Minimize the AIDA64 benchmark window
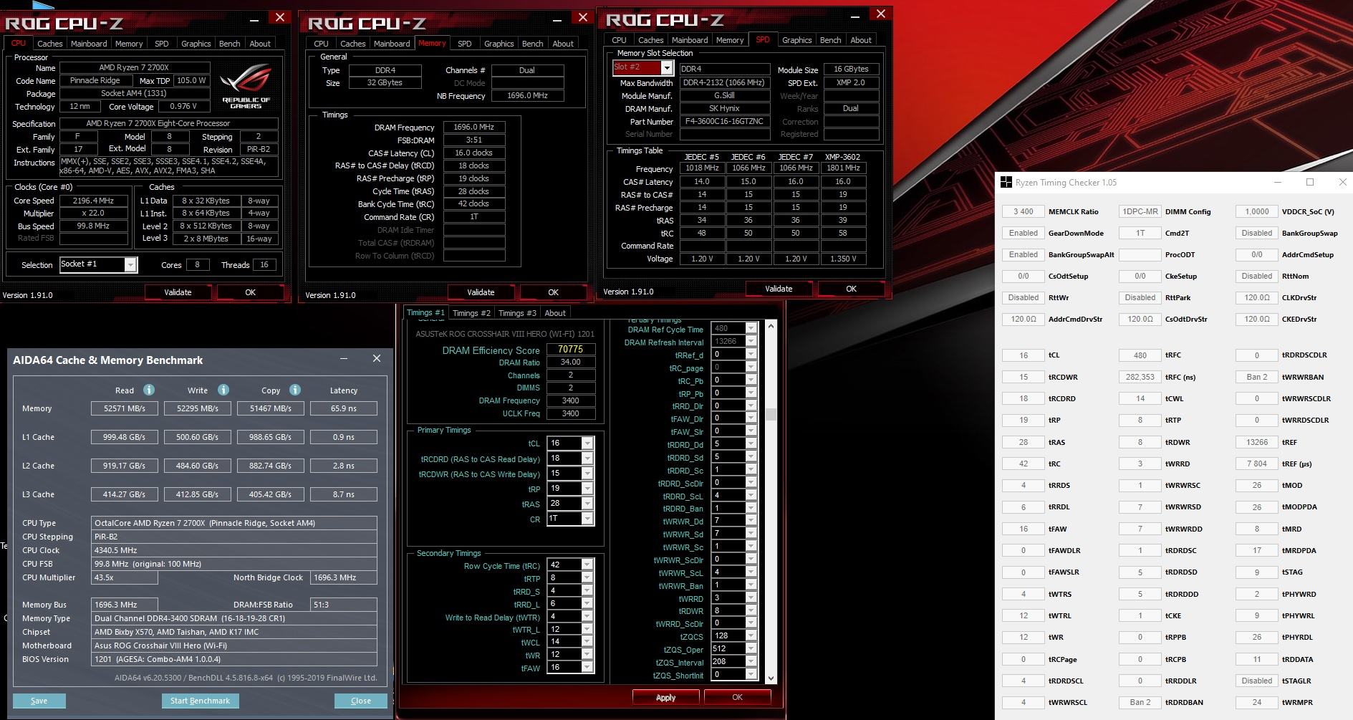Viewport: 1353px width, 720px height. tap(344, 359)
